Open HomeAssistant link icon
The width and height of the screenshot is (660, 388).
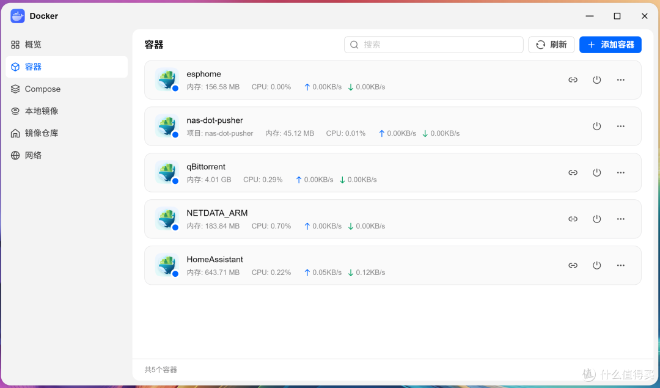[573, 265]
